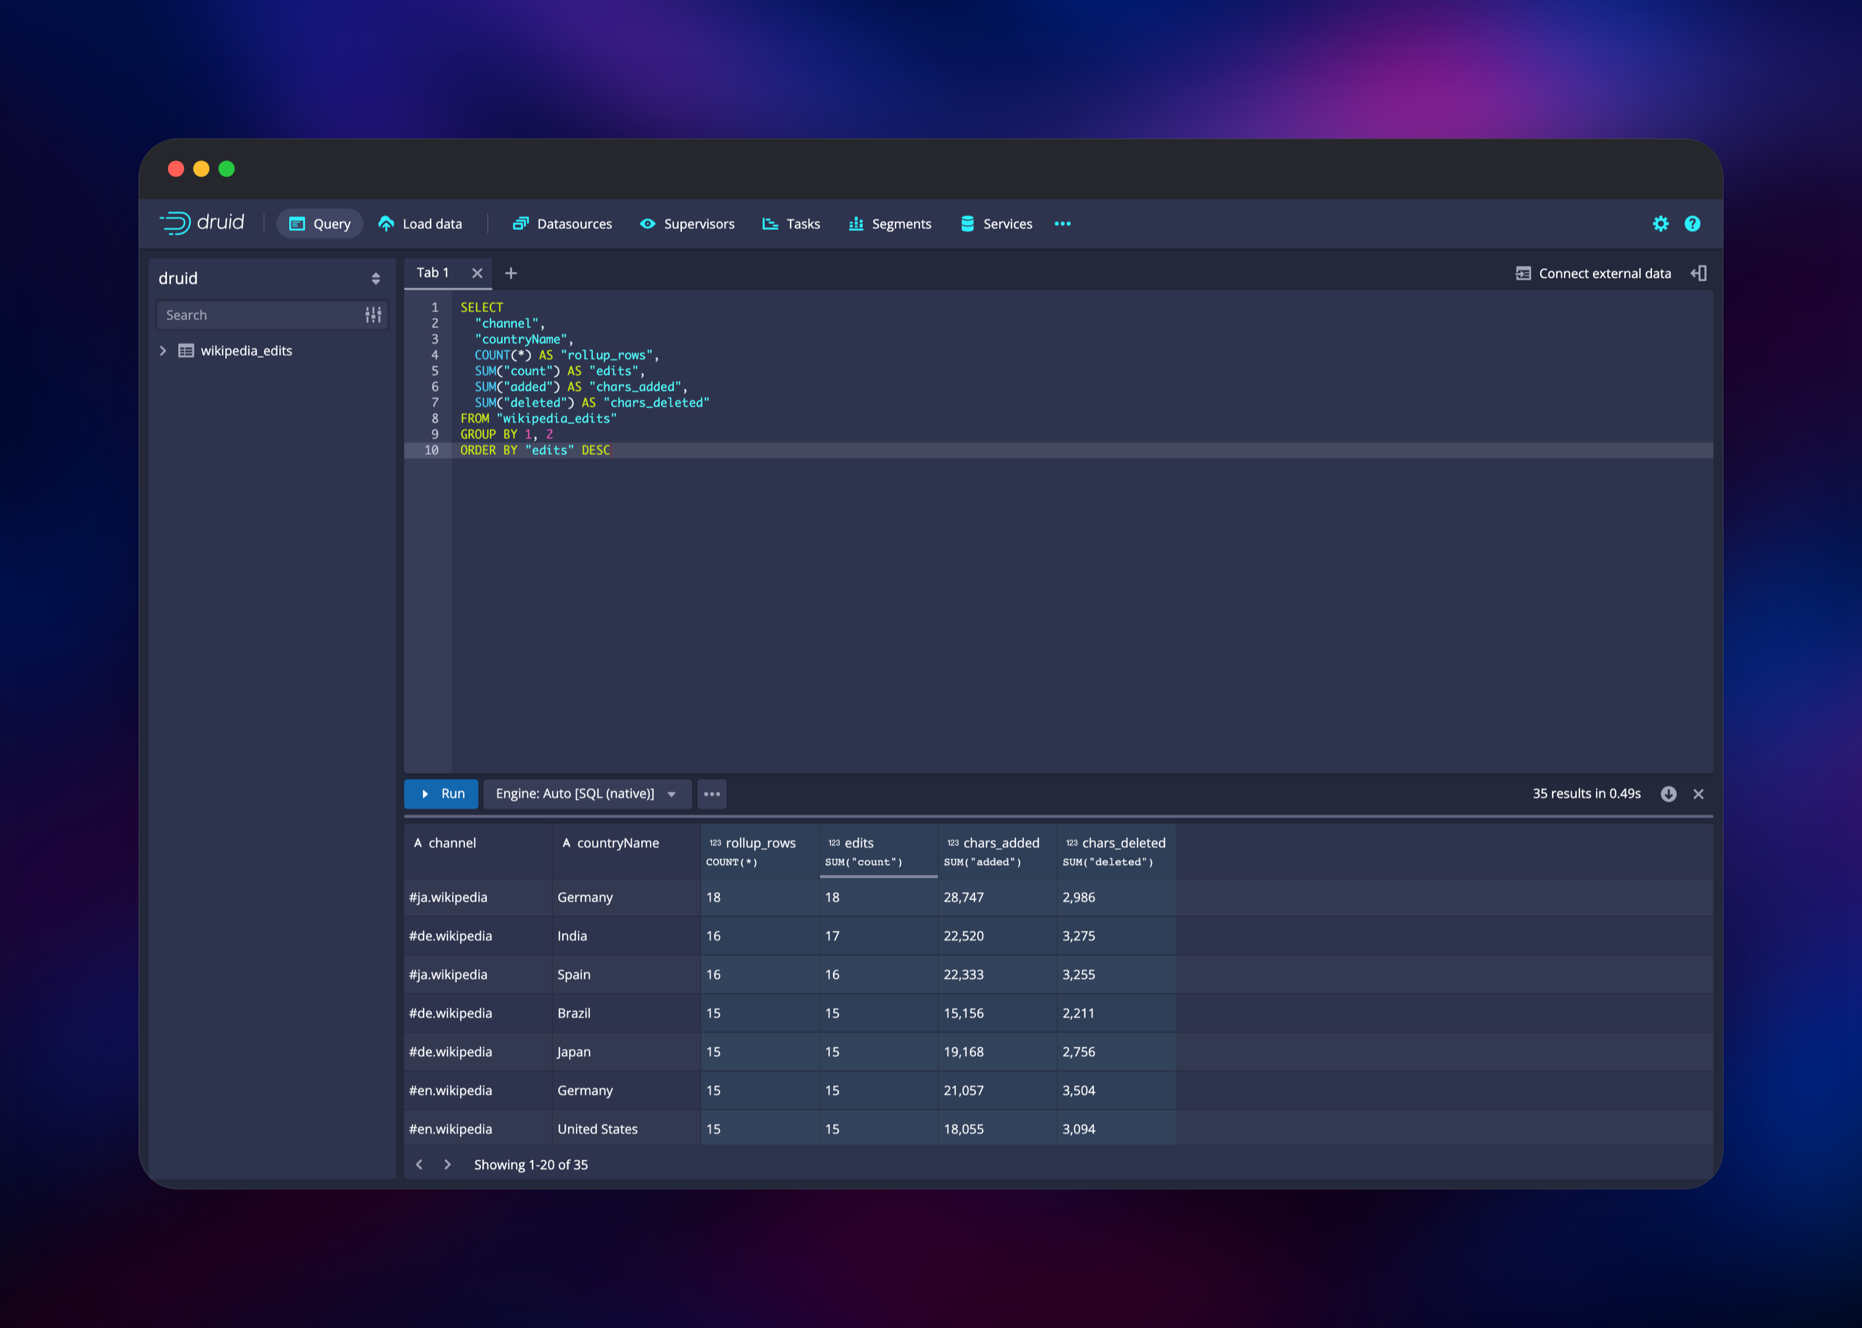This screenshot has height=1328, width=1862.
Task: Open the druid schema selector dropdown
Action: [x=271, y=279]
